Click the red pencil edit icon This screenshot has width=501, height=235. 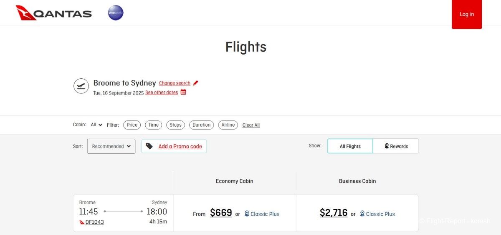[x=196, y=83]
